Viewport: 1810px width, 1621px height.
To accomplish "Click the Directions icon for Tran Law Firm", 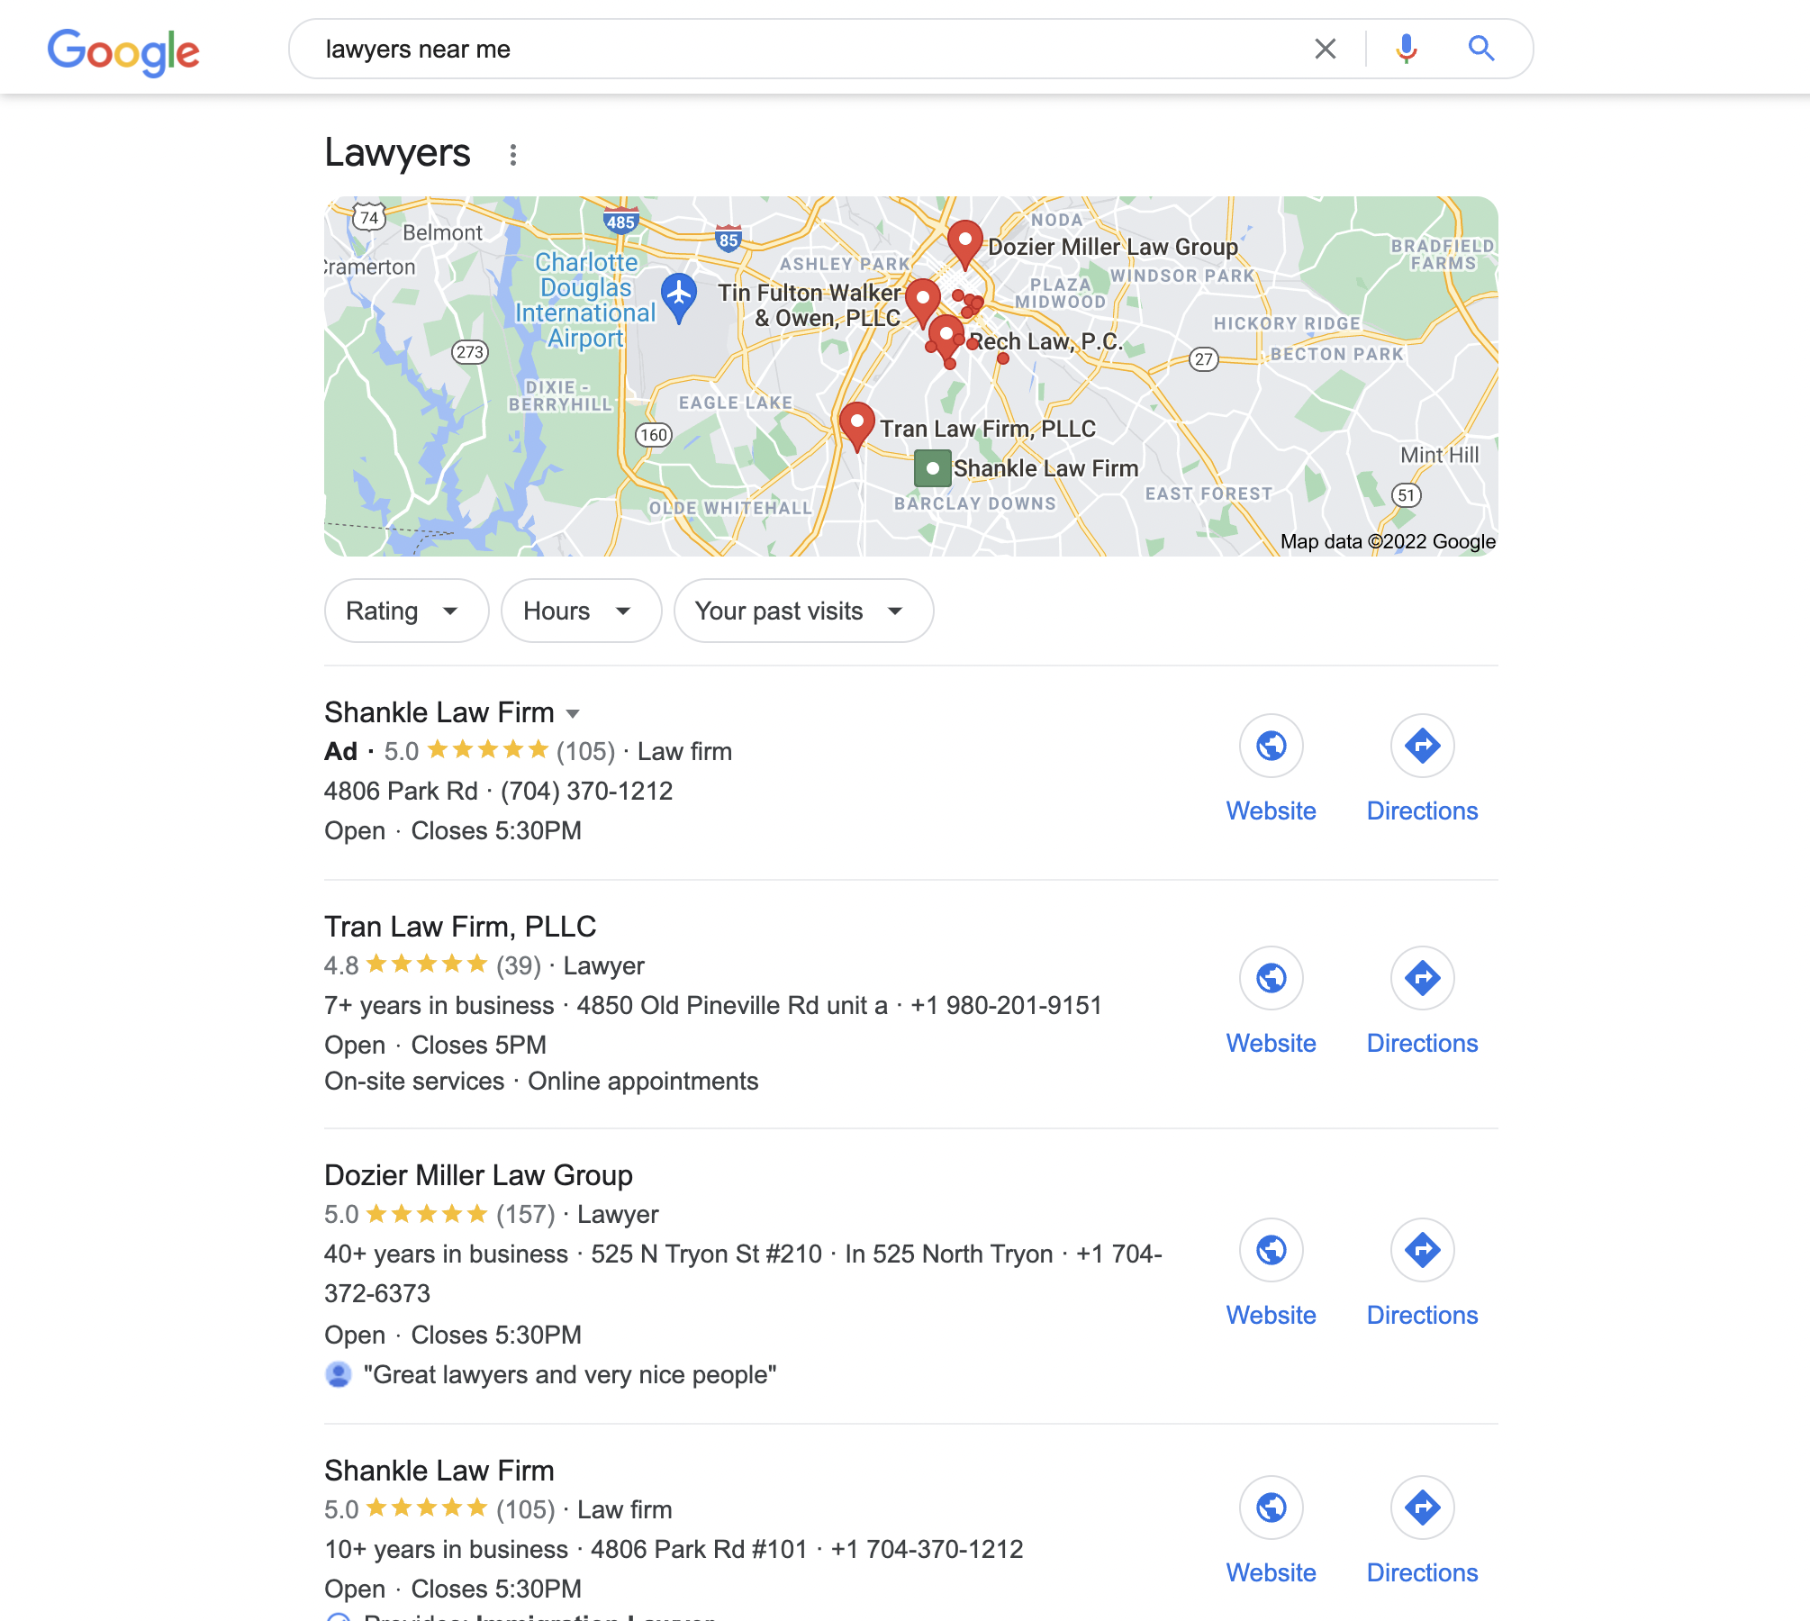I will pyautogui.click(x=1422, y=978).
